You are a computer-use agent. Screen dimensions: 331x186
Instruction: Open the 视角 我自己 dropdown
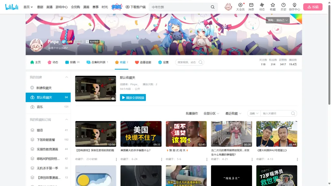coord(278,20)
